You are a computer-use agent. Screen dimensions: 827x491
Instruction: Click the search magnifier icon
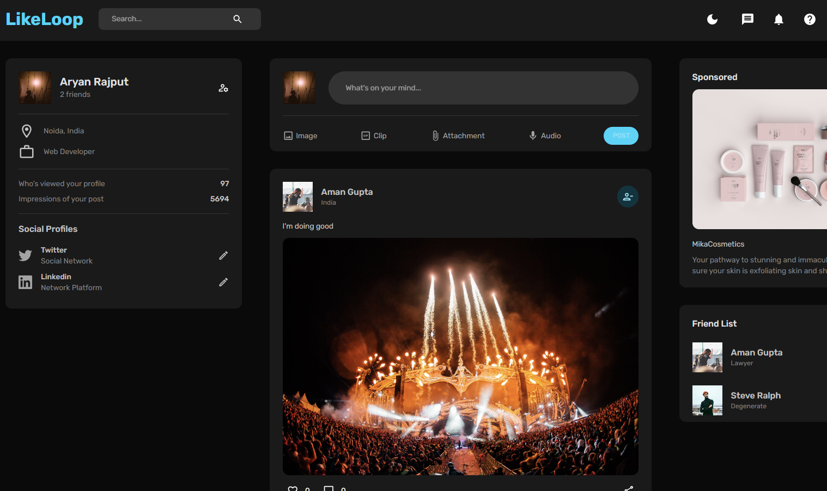click(238, 19)
